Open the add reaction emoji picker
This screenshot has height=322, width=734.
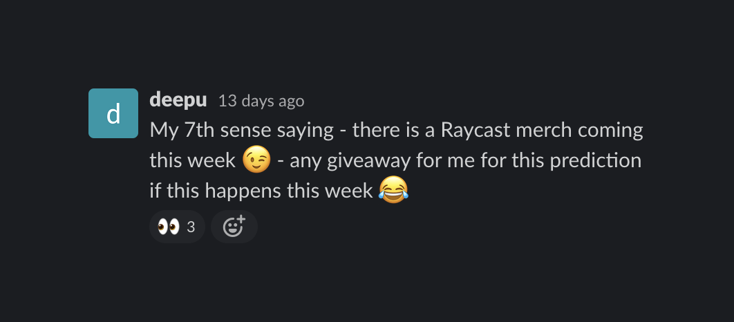tap(234, 227)
